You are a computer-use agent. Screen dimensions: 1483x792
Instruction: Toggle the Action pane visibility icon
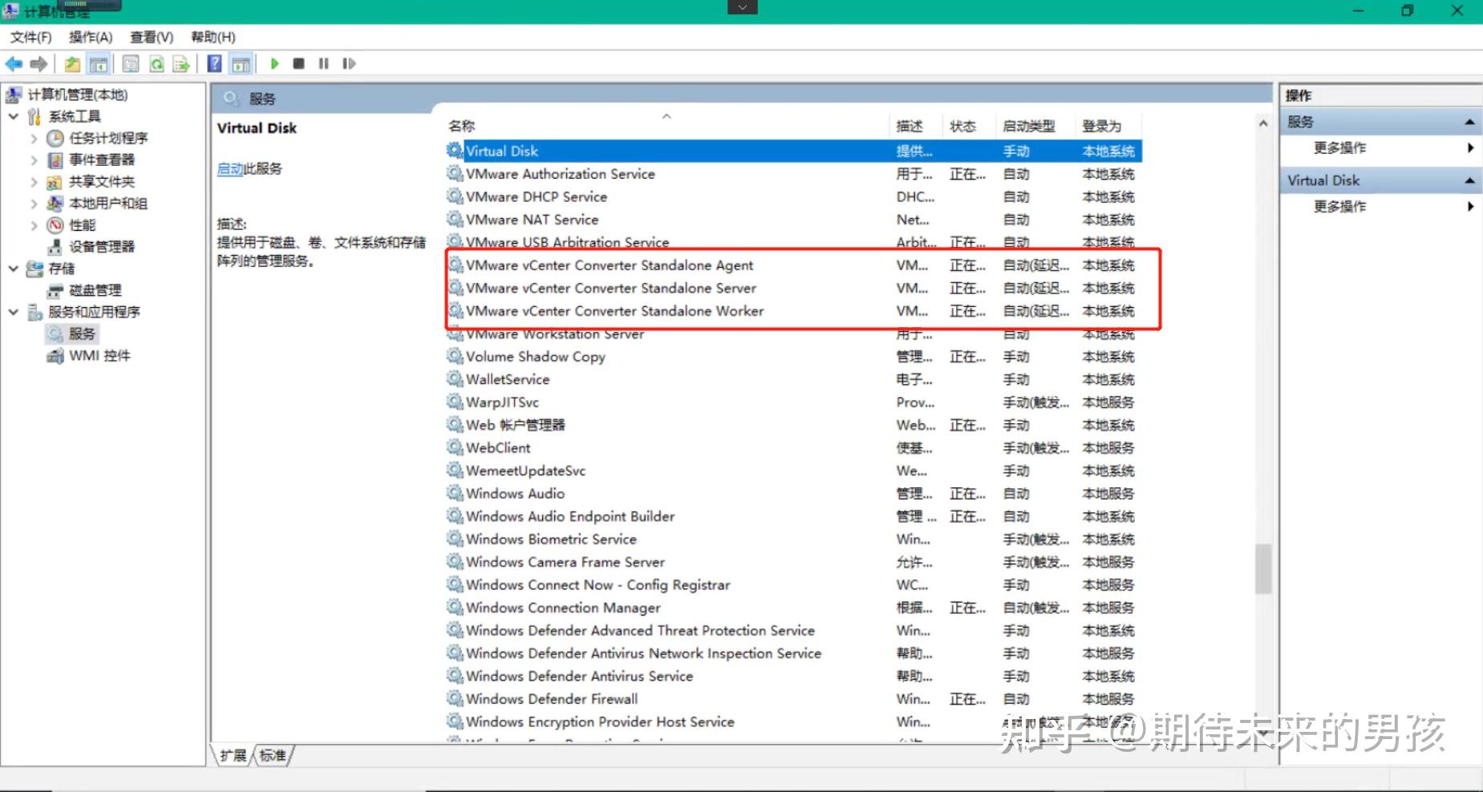coord(241,63)
